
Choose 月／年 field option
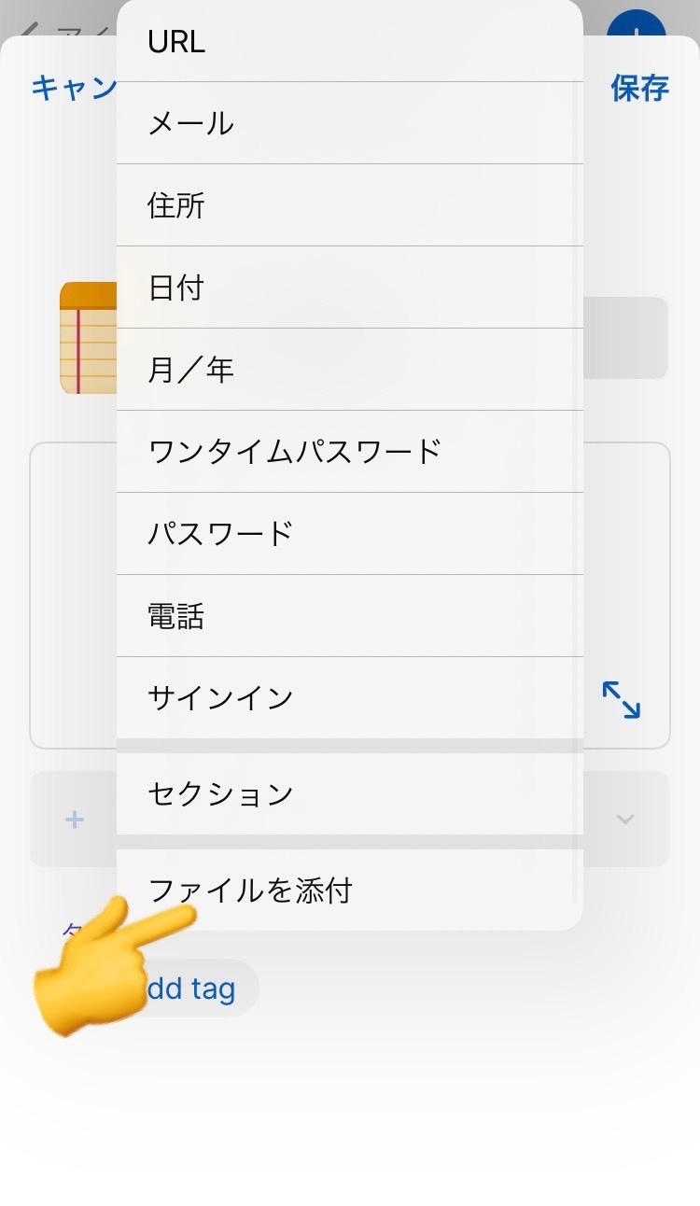tap(349, 370)
